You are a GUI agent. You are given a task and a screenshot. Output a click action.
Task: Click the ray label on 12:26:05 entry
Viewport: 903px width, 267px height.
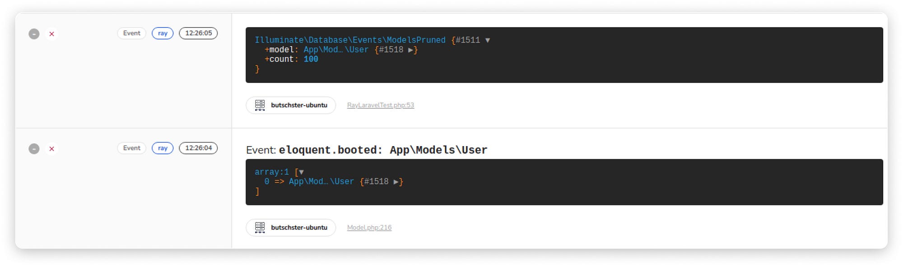pos(163,33)
